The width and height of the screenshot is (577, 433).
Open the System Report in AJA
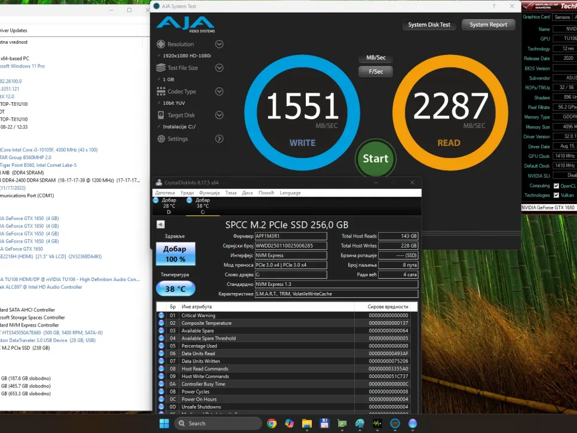click(x=488, y=25)
